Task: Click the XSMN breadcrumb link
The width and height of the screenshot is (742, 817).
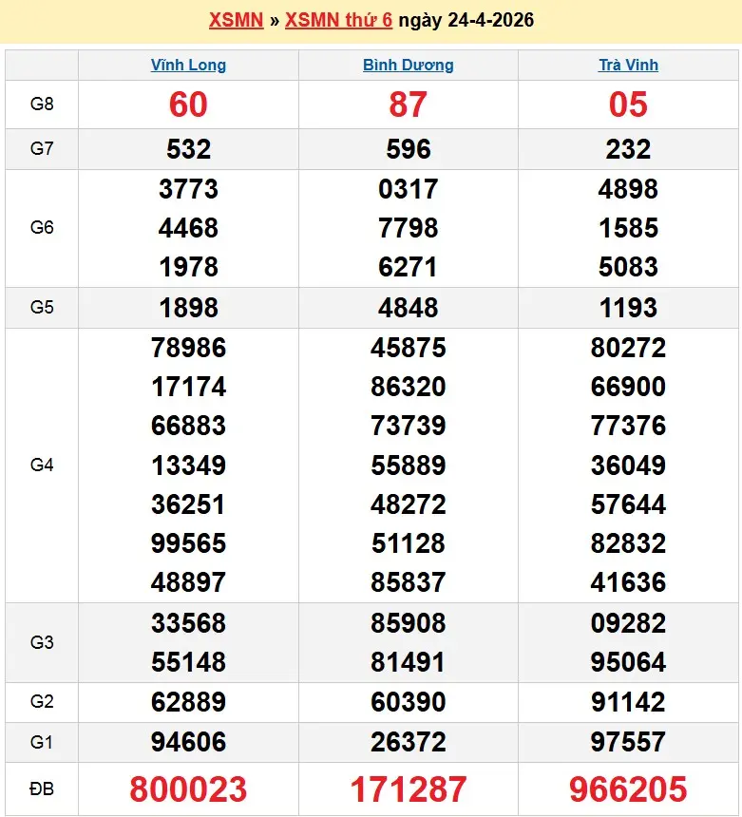Action: coord(236,20)
